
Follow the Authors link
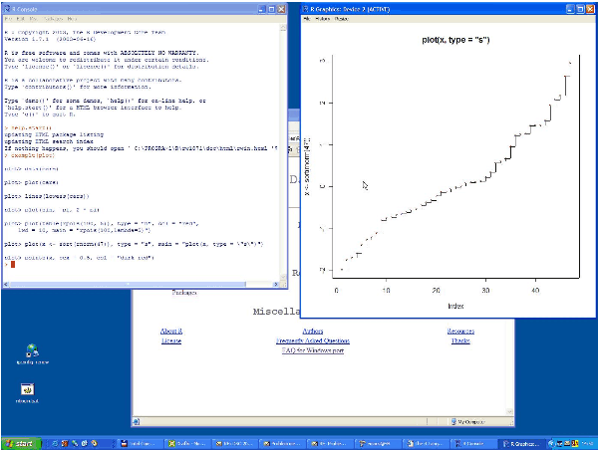click(312, 331)
